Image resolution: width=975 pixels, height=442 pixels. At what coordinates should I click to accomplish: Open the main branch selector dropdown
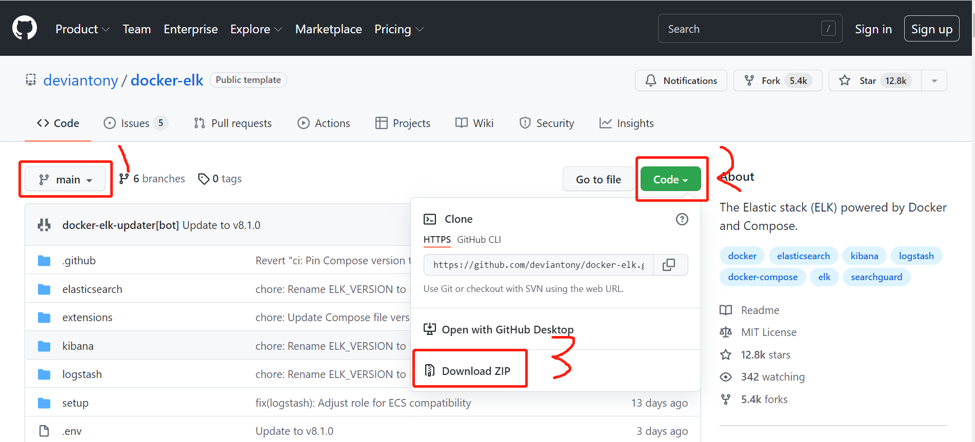point(65,179)
